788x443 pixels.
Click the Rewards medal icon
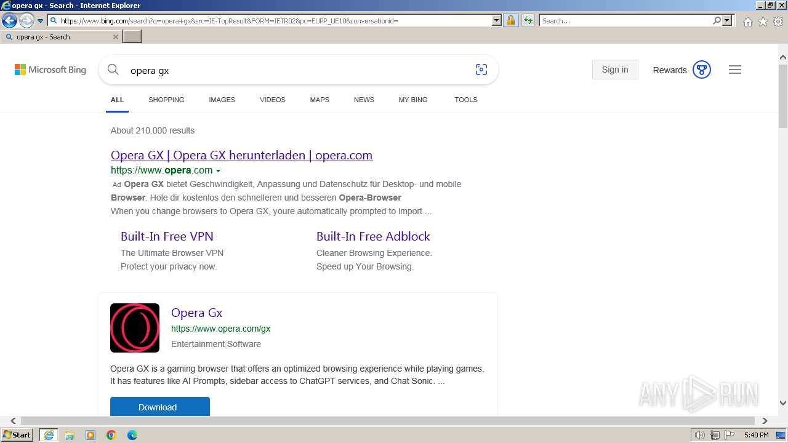(702, 70)
